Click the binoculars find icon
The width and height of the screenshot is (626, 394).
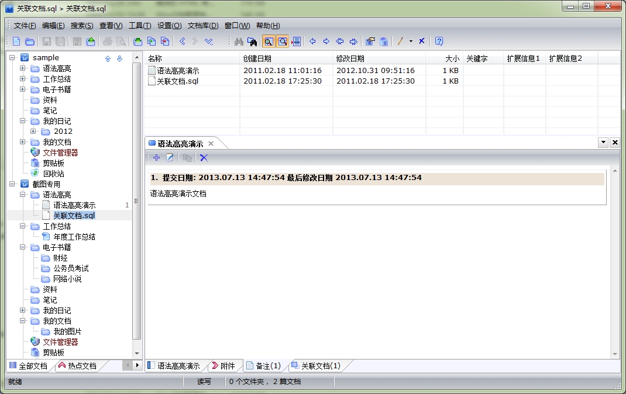239,42
